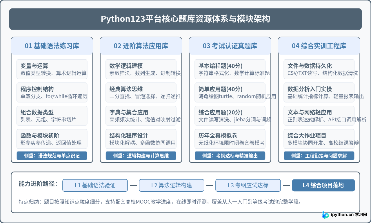Click the 特点归纳 summary sentence
The width and height of the screenshot is (371, 223).
coord(160,202)
